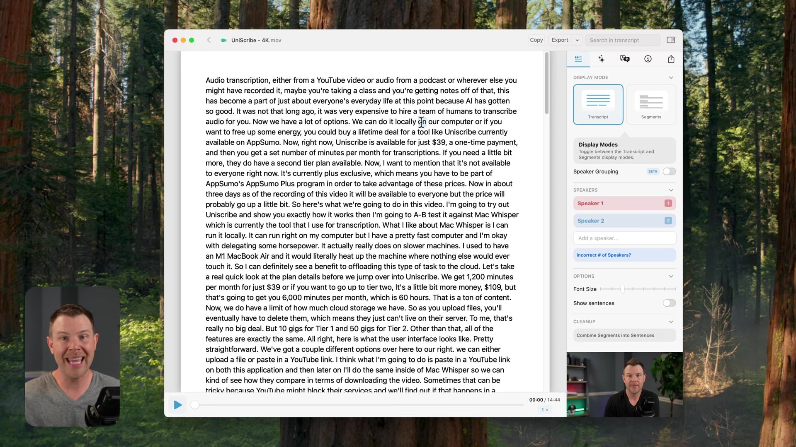Click the 00:00 / 14:44 time display
Viewport: 796px width, 447px height.
(x=544, y=400)
